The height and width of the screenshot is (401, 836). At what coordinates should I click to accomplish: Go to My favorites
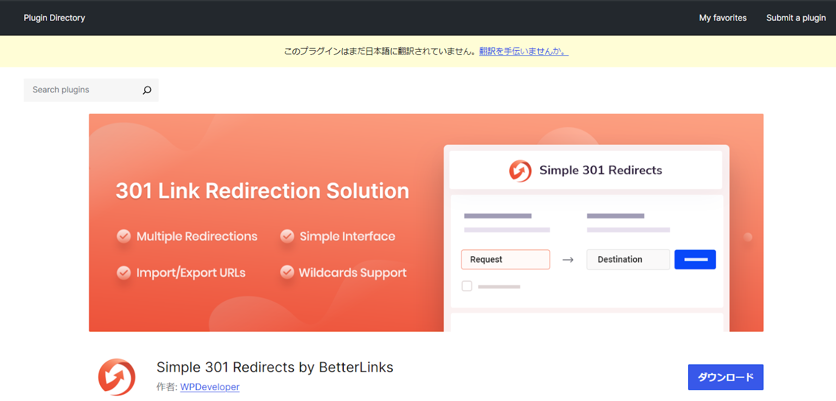[x=723, y=18]
